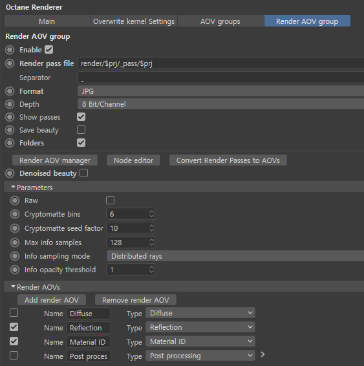Open the Type dropdown set to Material ID
The height and width of the screenshot is (366, 364).
point(200,341)
